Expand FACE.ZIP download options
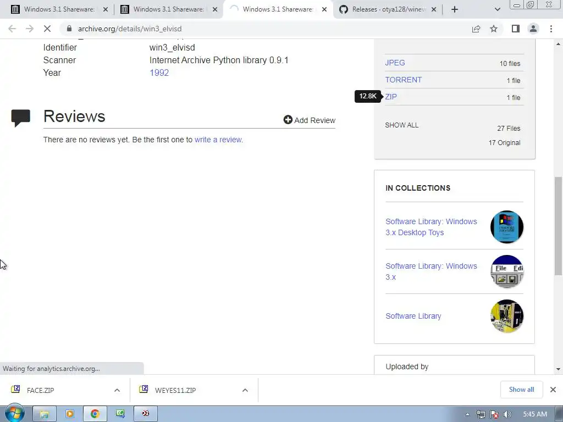The image size is (563, 422). pyautogui.click(x=117, y=391)
